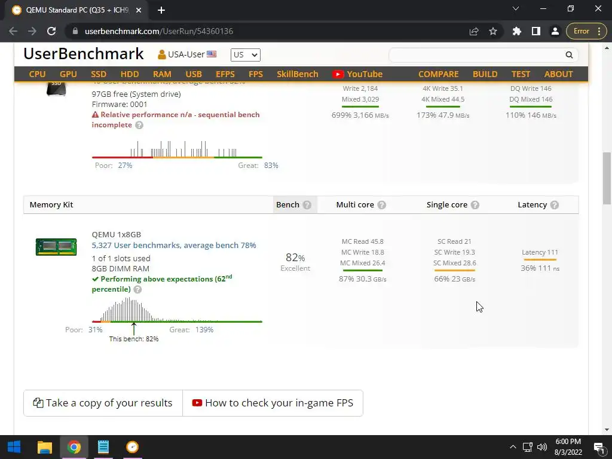This screenshot has height=459, width=612.
Task: Open the Windows Start menu
Action: point(14,447)
